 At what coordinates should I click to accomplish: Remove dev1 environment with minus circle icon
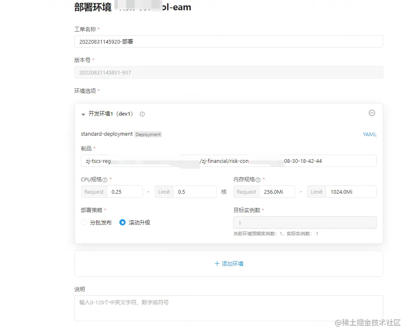(372, 113)
